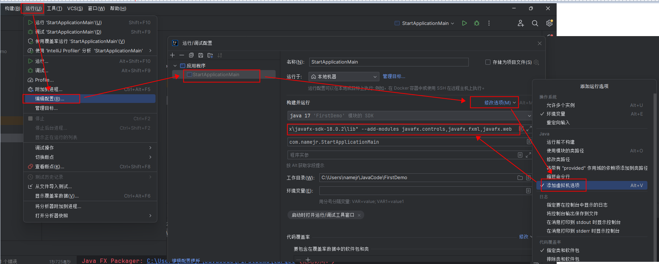Click the copy configuration icon
This screenshot has width=659, height=264.
191,55
